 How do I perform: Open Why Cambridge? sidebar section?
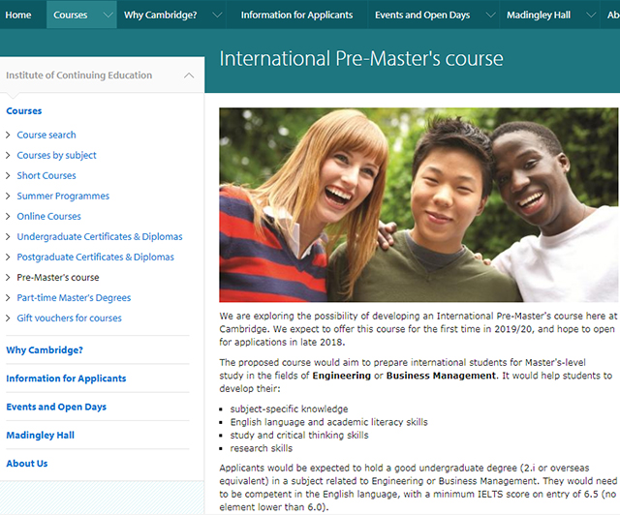[x=45, y=350]
